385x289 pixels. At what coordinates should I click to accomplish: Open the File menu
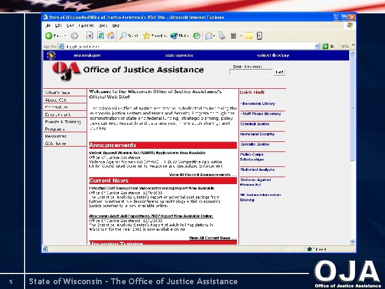click(x=48, y=25)
